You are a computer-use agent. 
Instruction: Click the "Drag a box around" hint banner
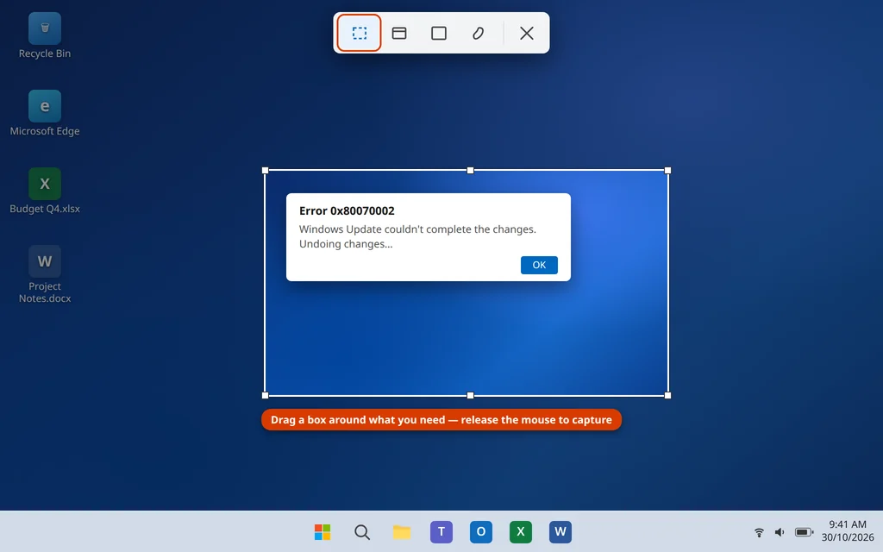point(441,420)
